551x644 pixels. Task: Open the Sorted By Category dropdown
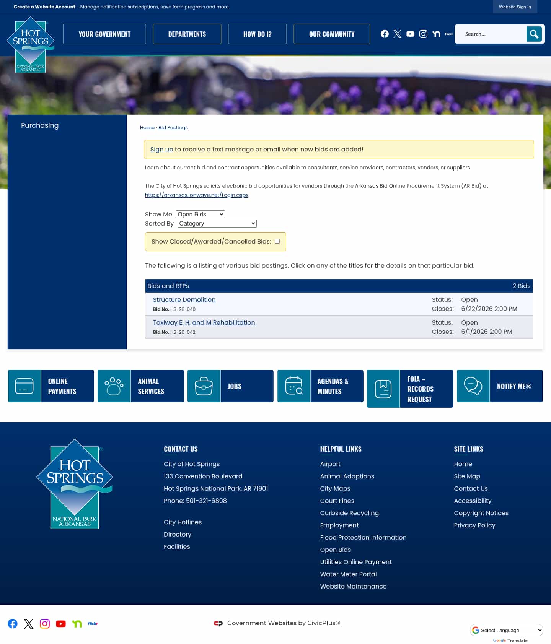[217, 223]
